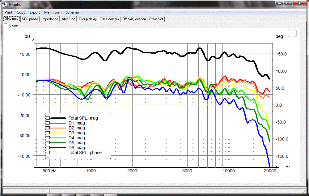
Task: Click the dark green D5 line sample
Action: tap(58, 143)
